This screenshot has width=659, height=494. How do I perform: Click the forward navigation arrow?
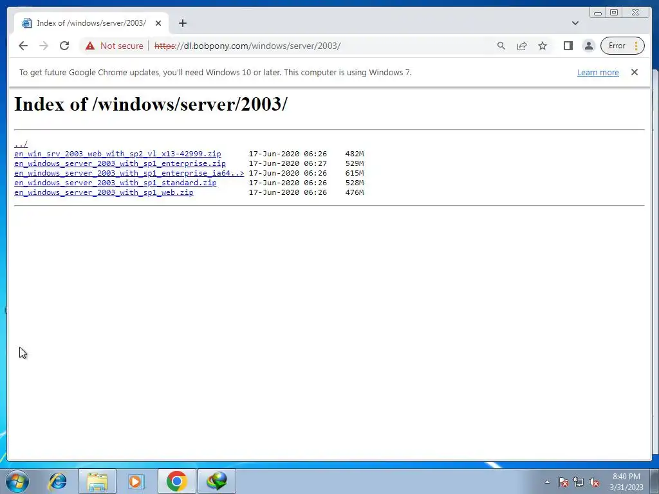(44, 46)
